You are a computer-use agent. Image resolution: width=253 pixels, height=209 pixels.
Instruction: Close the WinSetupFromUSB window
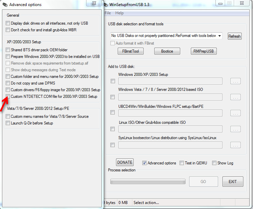(242, 3)
